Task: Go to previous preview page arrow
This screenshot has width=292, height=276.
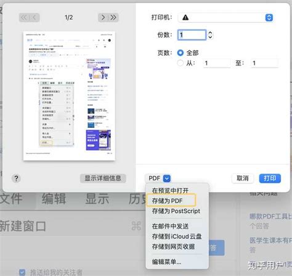Action: click(34, 17)
